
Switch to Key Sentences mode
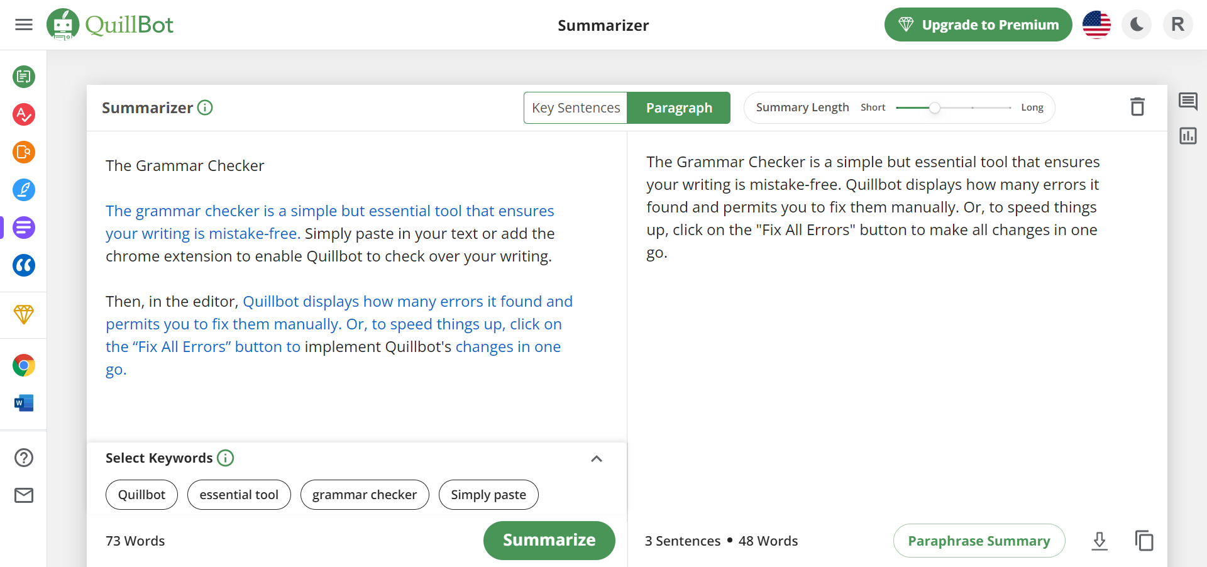(576, 108)
